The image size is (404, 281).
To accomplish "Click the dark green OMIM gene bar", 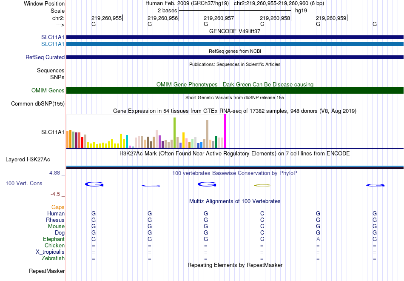I will [x=235, y=91].
